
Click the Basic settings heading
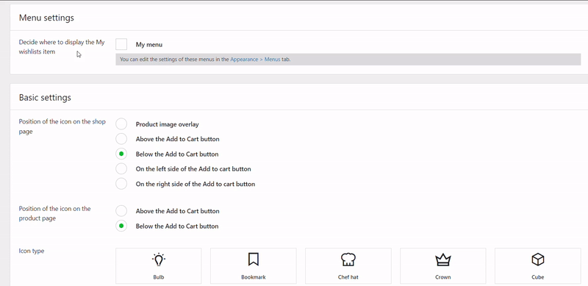pos(45,98)
